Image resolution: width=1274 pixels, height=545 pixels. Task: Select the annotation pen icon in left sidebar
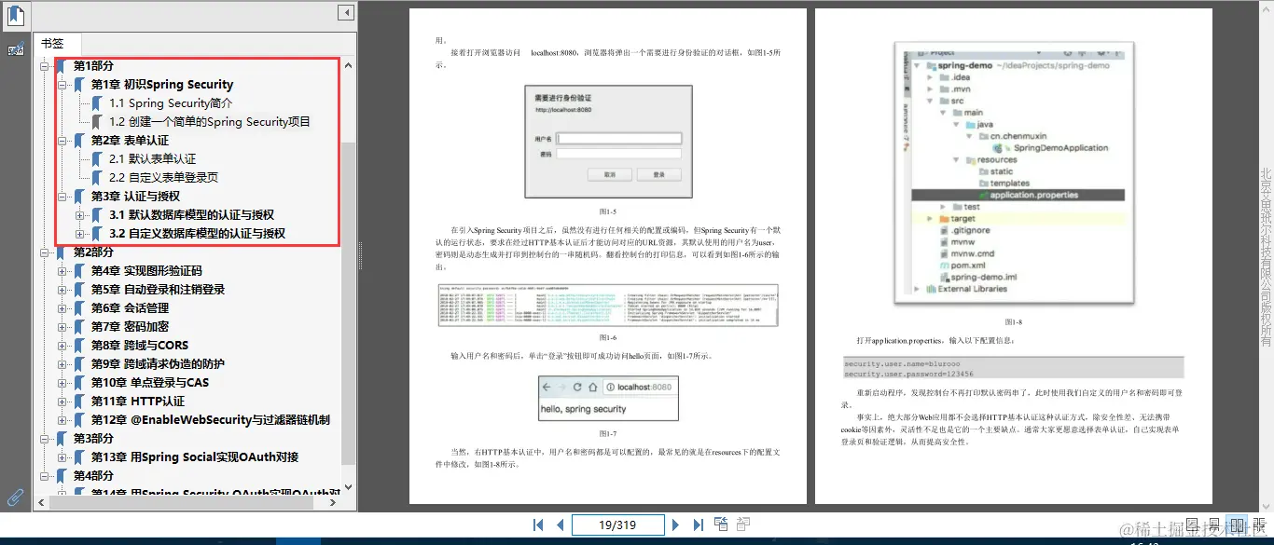[15, 48]
